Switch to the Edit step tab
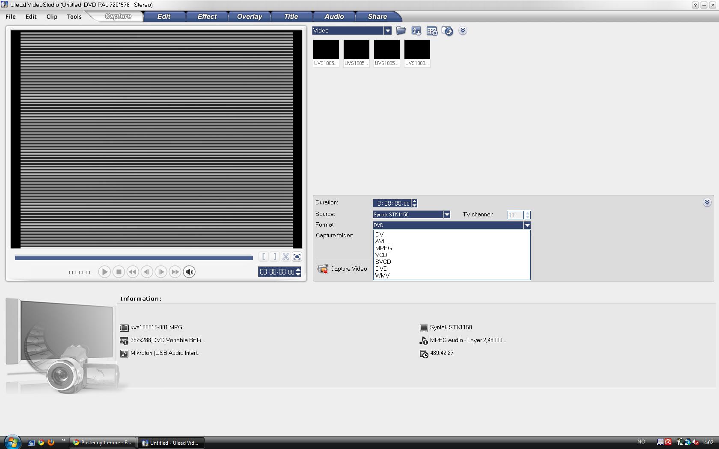 [x=164, y=16]
